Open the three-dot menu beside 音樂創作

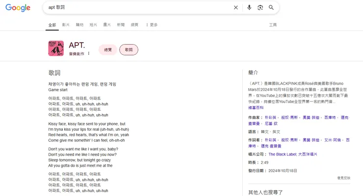click(89, 53)
